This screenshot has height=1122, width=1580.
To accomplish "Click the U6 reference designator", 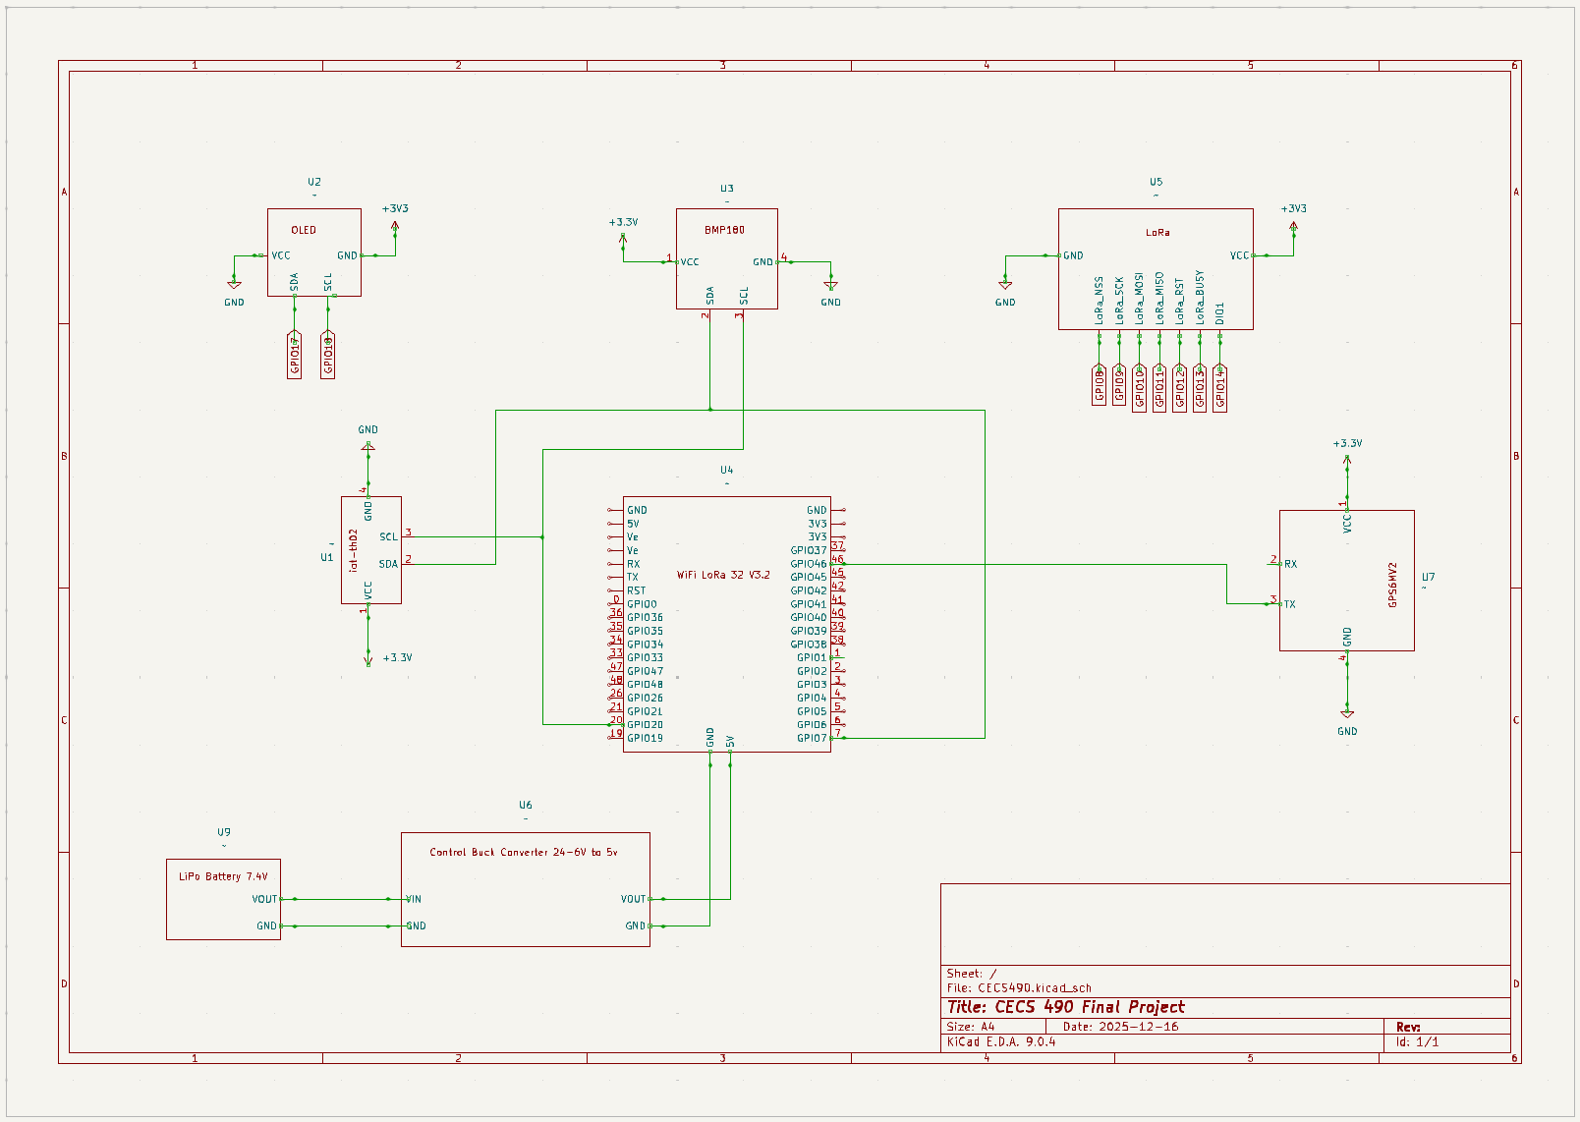I will click(526, 805).
